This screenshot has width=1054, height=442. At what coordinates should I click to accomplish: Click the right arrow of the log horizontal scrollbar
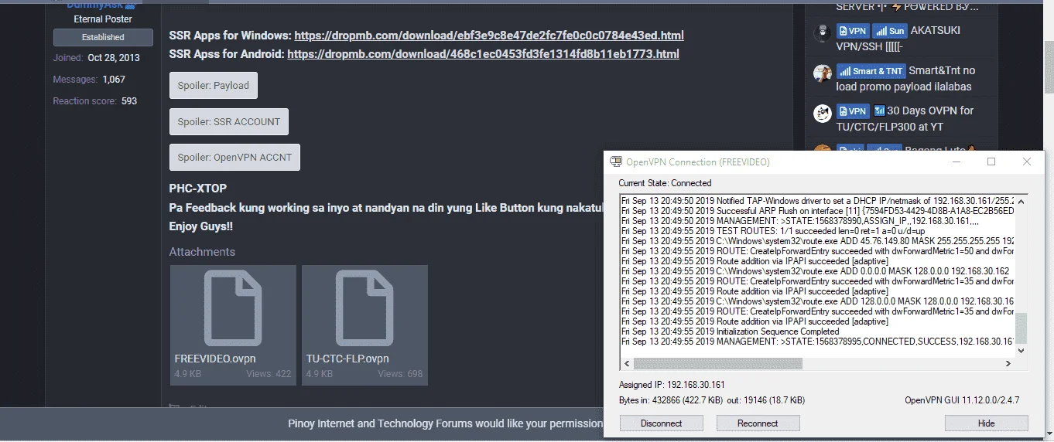click(x=1008, y=363)
